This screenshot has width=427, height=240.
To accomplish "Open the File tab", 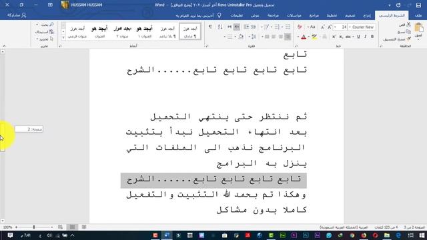I will click(x=418, y=15).
